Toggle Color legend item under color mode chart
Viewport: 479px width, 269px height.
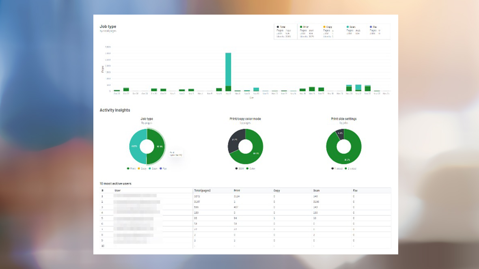point(249,168)
